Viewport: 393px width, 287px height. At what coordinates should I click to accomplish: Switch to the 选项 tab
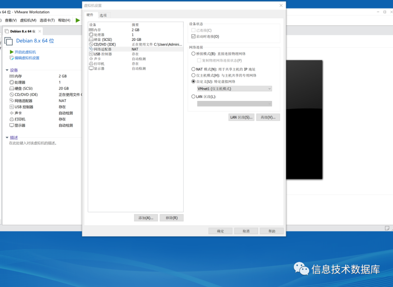click(x=103, y=15)
